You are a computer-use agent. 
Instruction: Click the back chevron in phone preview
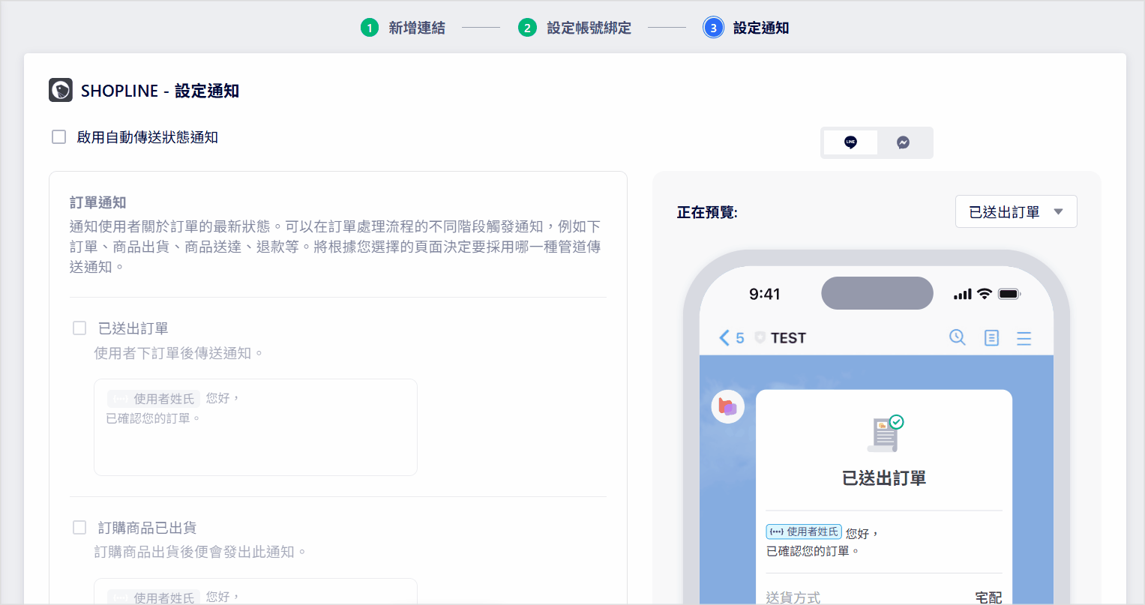click(x=724, y=338)
